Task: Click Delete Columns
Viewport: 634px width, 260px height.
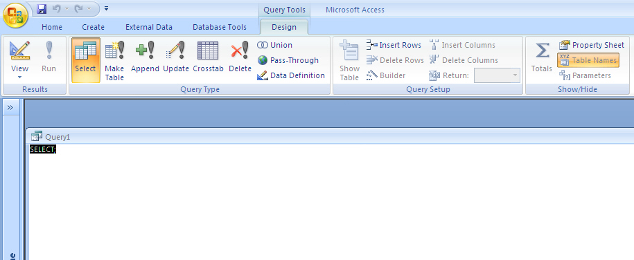Action: click(464, 60)
